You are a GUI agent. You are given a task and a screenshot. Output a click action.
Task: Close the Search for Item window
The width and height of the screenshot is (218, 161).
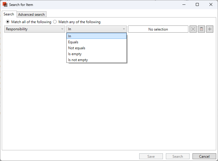(x=211, y=4)
